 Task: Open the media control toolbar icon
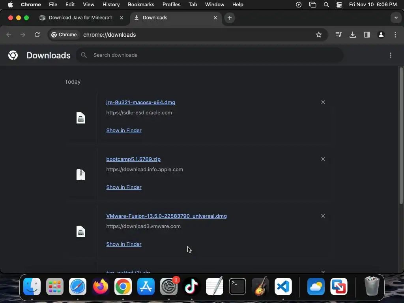[339, 35]
